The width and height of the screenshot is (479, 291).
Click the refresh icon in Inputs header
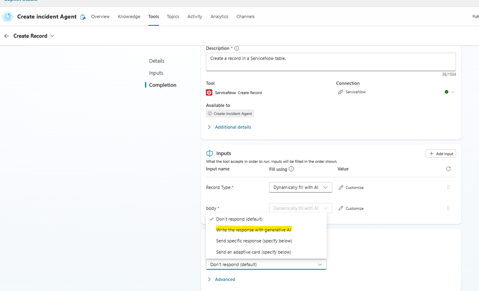point(448,169)
